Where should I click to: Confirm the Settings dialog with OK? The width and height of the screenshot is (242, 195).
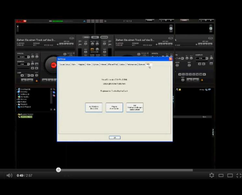pos(115,137)
